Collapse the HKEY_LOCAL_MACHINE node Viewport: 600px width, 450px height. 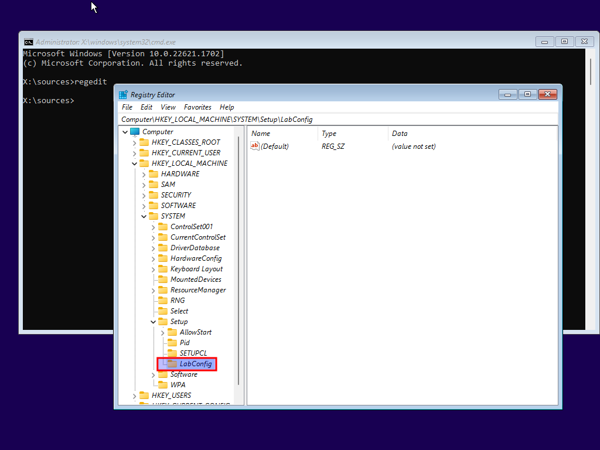pyautogui.click(x=134, y=164)
